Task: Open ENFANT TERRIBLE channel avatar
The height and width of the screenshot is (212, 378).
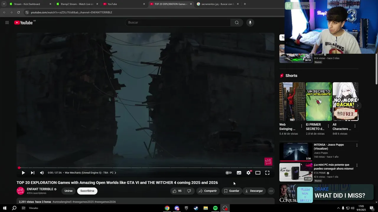Action: [x=20, y=191]
